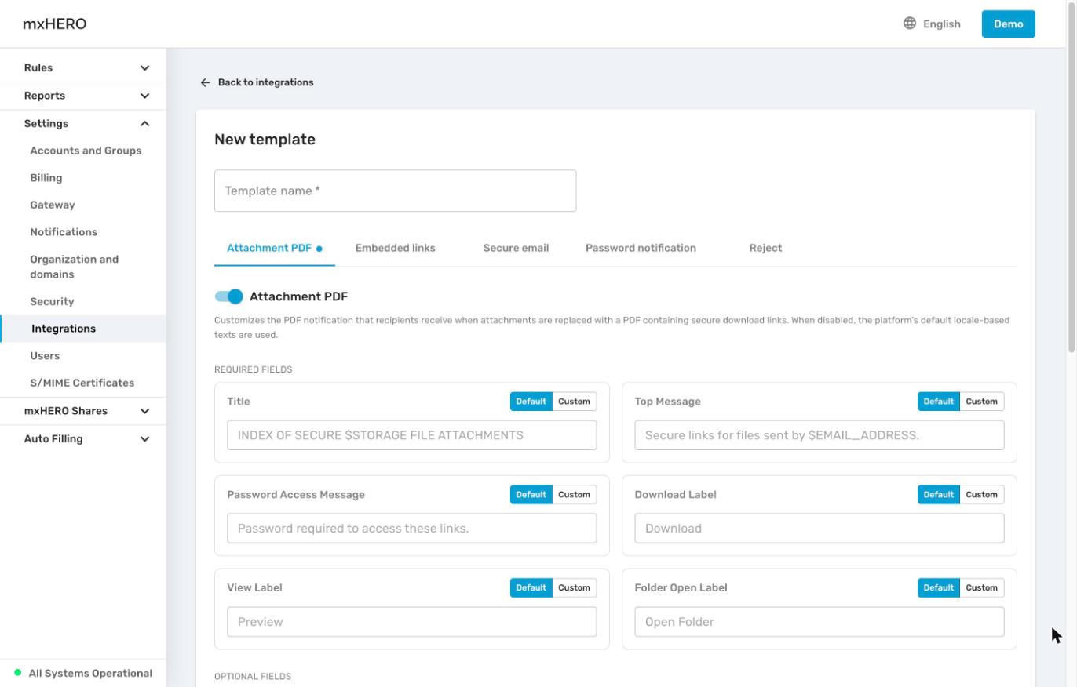Switch to the Secure email tab
The height and width of the screenshot is (687, 1077).
[516, 248]
